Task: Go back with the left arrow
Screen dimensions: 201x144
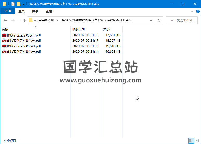Action: [5, 20]
